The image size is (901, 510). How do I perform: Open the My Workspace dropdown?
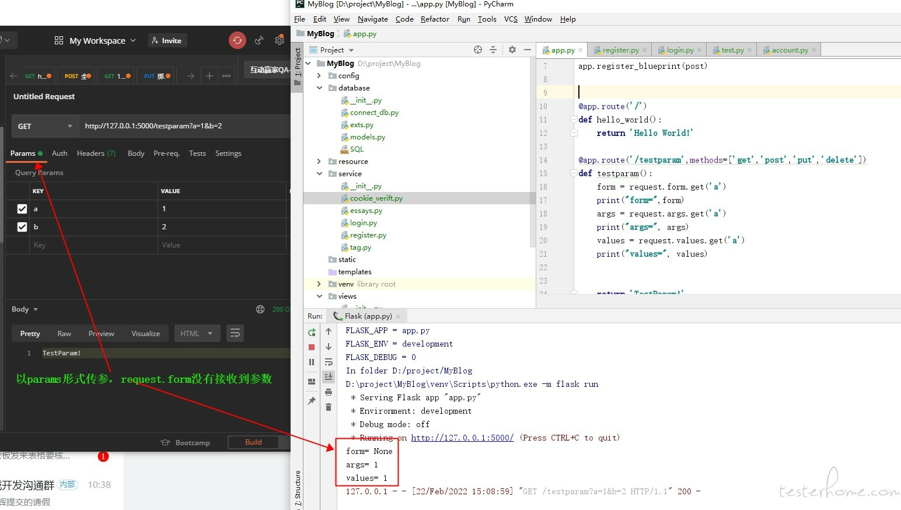(x=103, y=40)
